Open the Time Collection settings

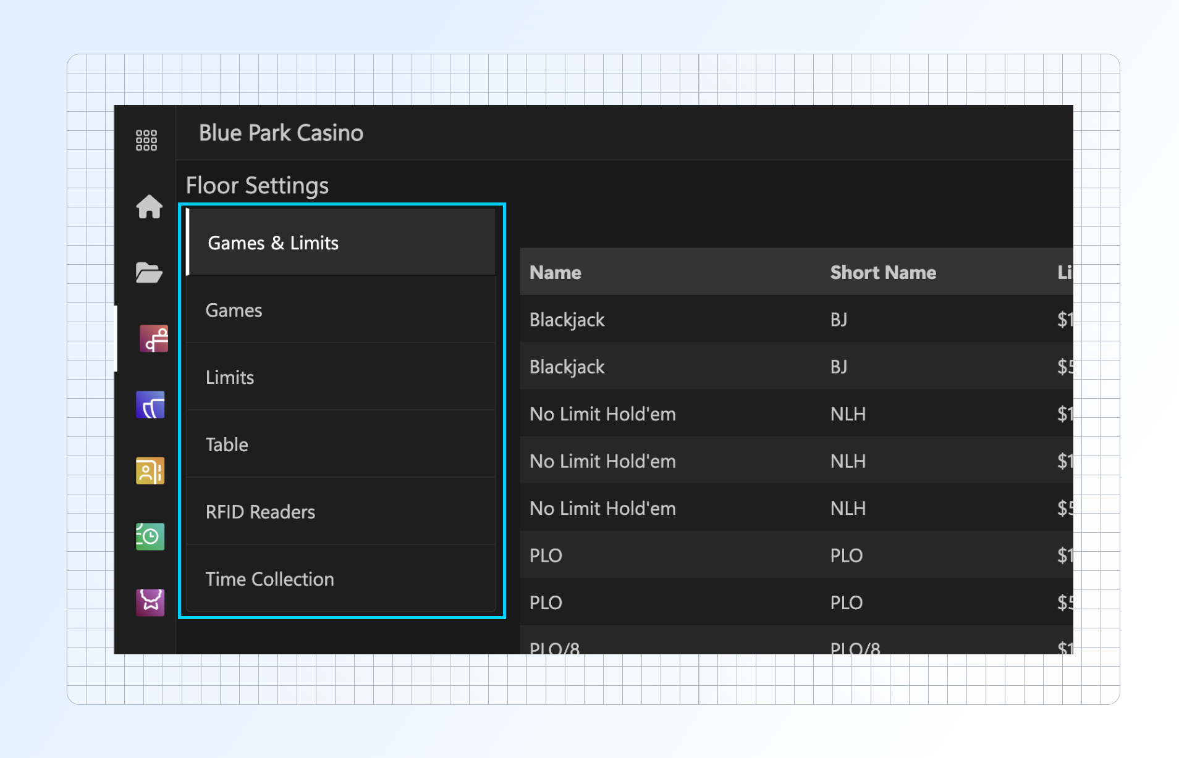[341, 579]
